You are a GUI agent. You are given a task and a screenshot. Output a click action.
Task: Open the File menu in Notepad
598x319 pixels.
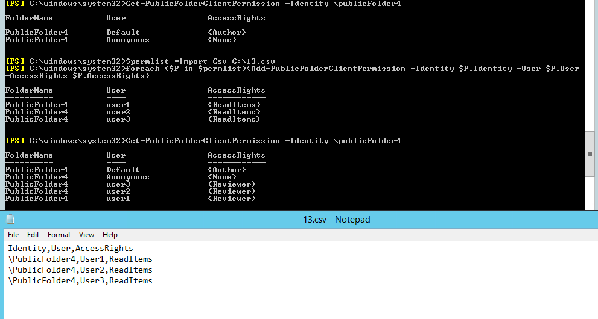(13, 235)
